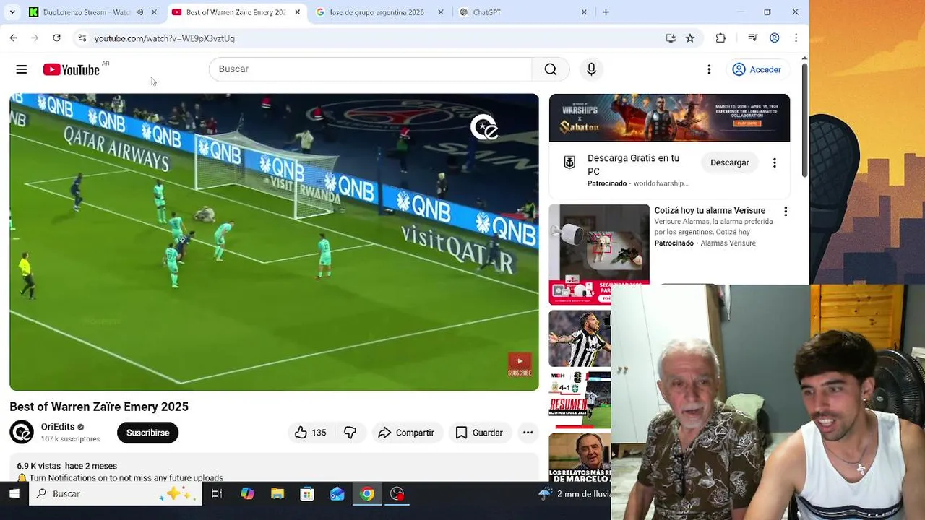Open more actions menu under video
The height and width of the screenshot is (520, 925).
pyautogui.click(x=528, y=433)
